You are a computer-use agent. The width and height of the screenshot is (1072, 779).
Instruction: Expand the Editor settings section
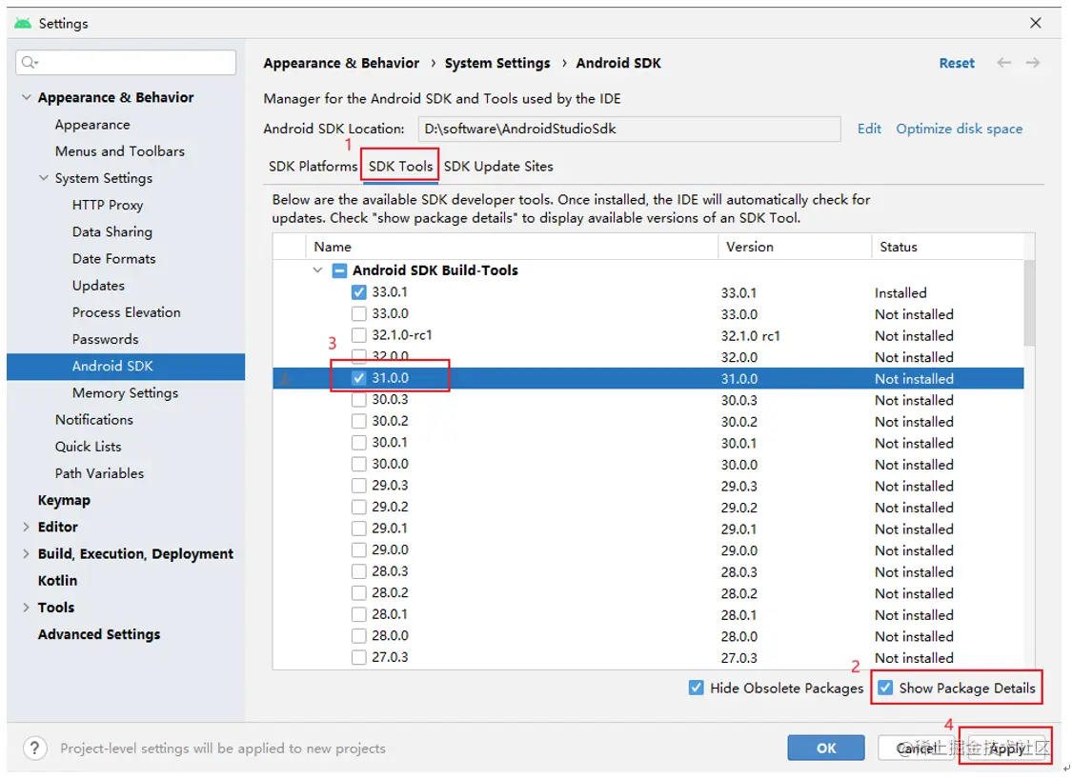(x=26, y=527)
